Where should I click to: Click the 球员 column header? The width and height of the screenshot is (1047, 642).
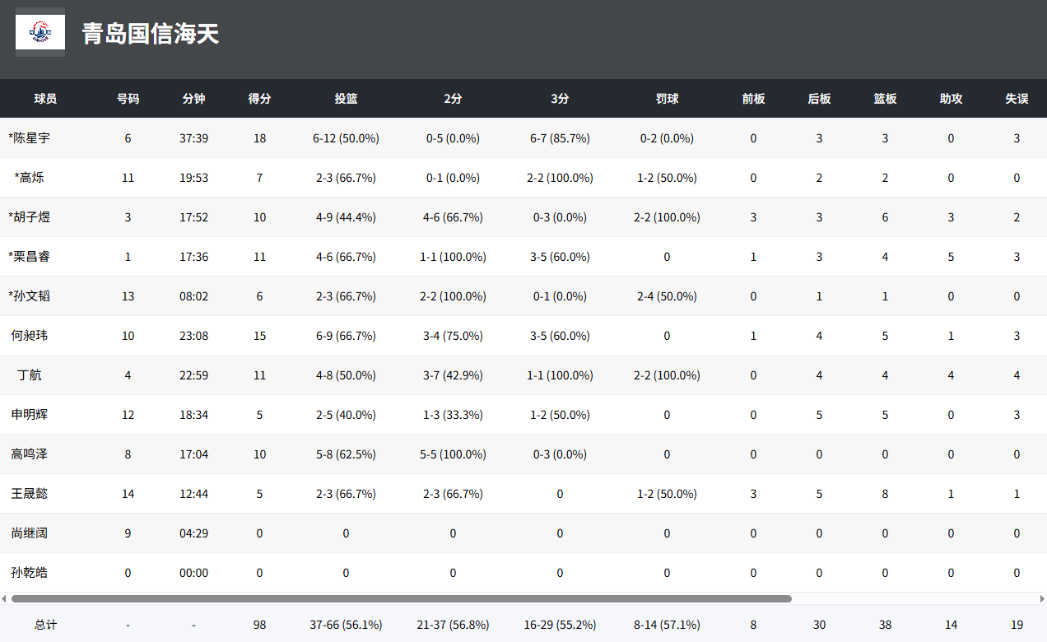pyautogui.click(x=45, y=99)
